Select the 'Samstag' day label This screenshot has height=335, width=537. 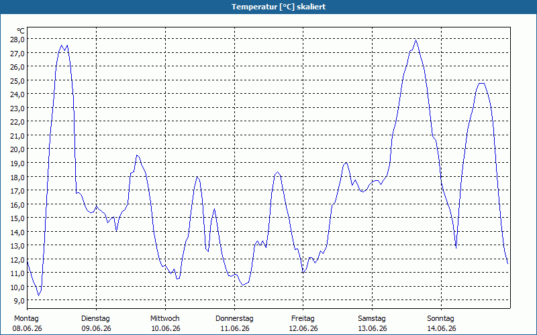coord(372,319)
